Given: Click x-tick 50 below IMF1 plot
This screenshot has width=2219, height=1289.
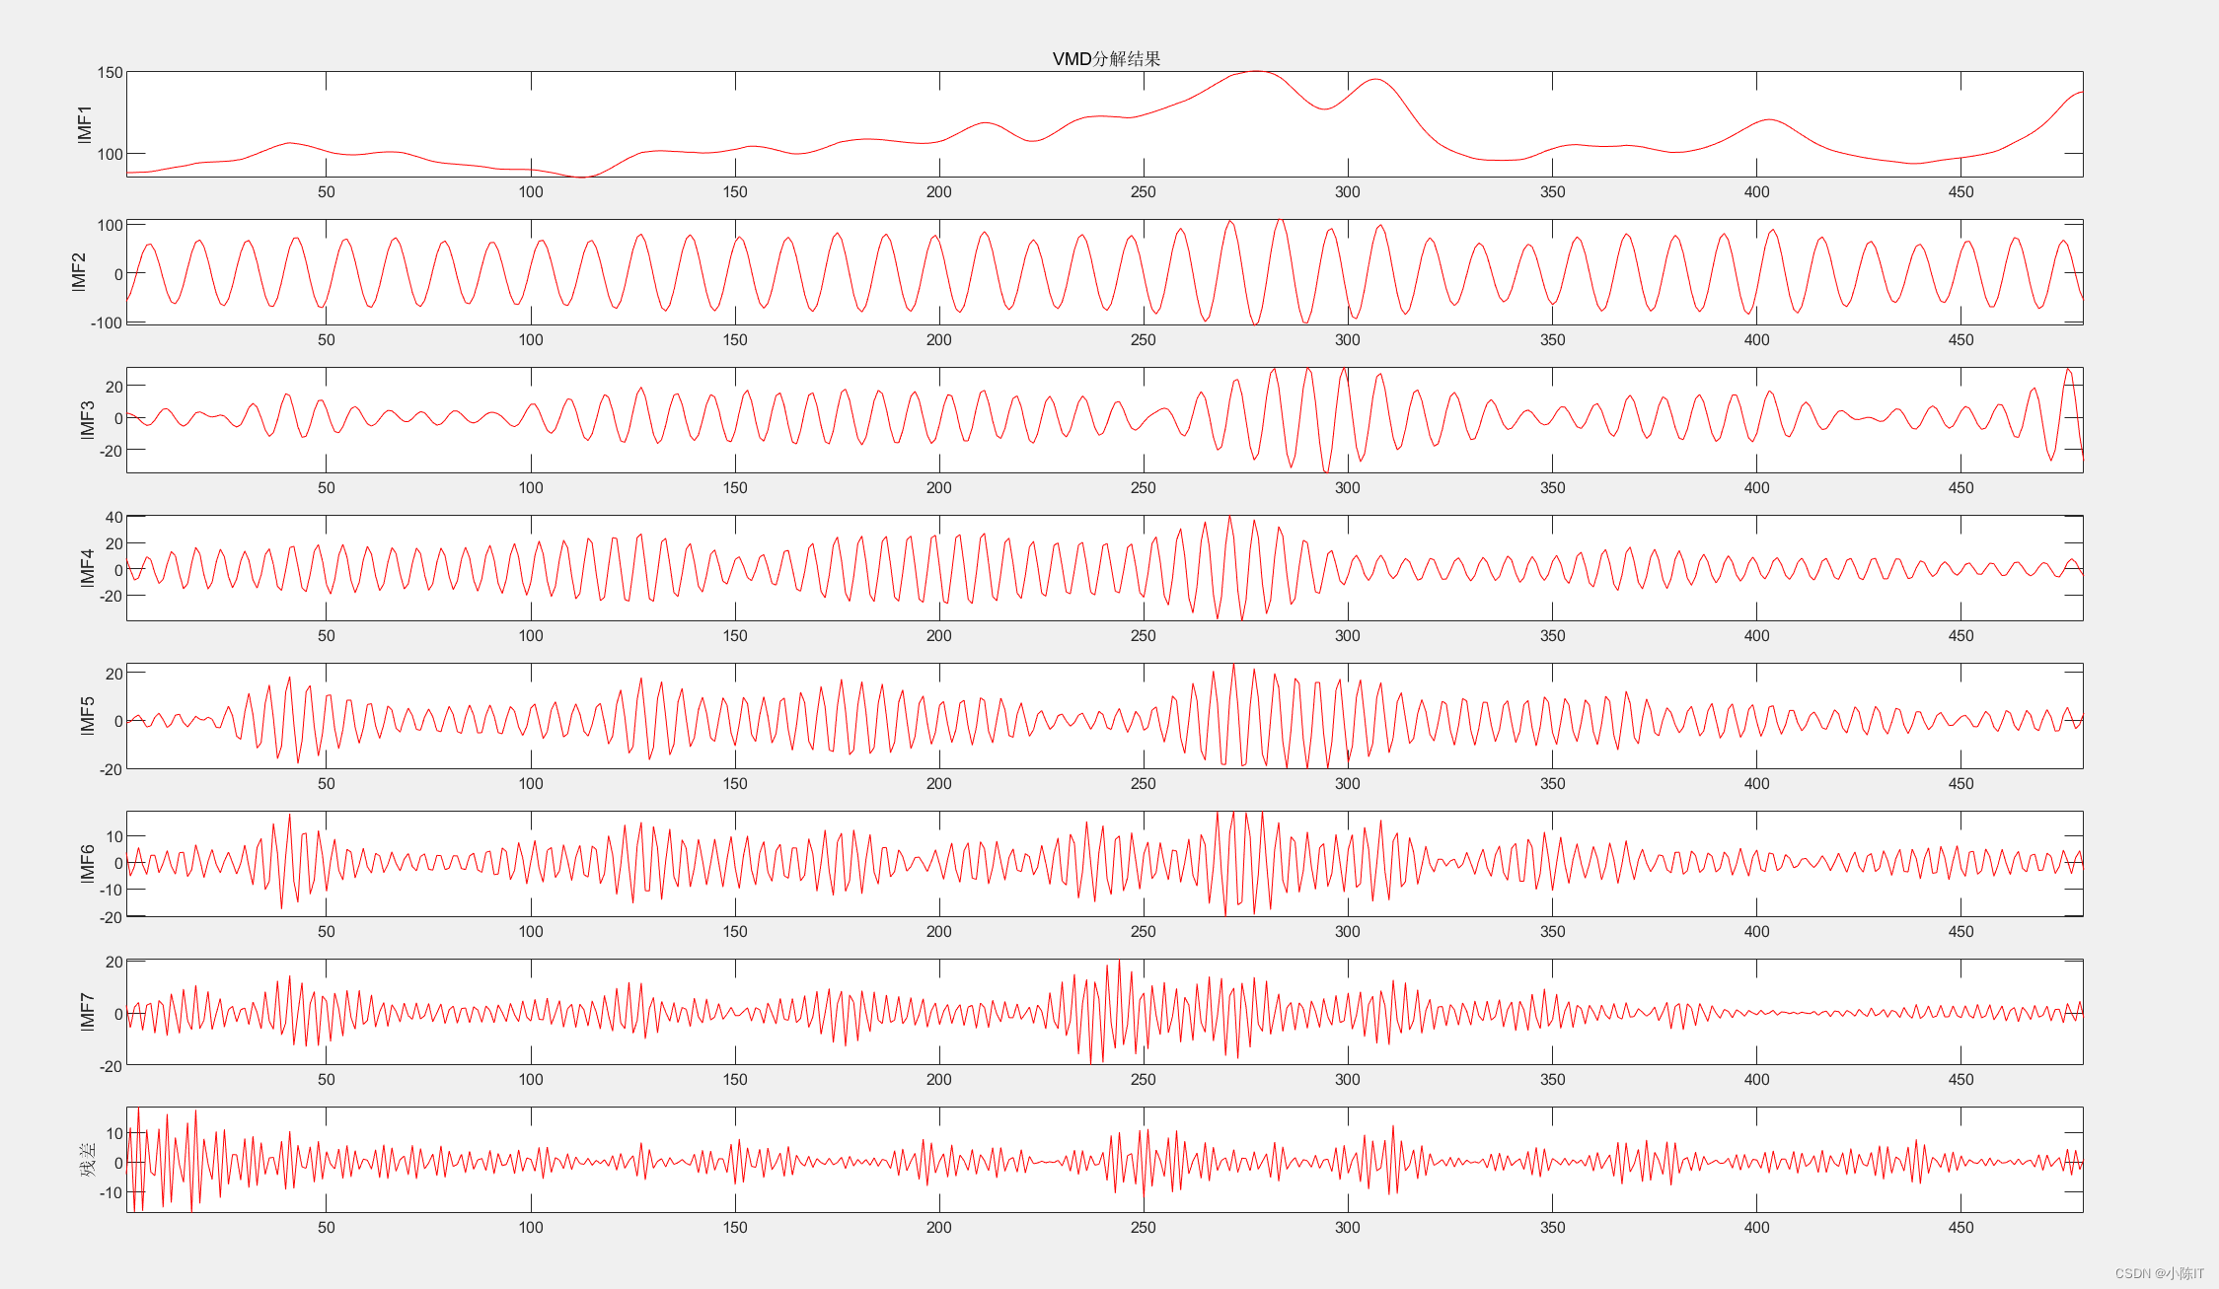Looking at the screenshot, I should (x=327, y=192).
